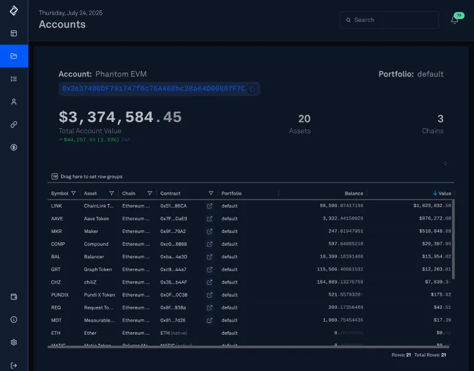The height and width of the screenshot is (371, 474).
Task: Open the MKR contract external link
Action: point(209,231)
